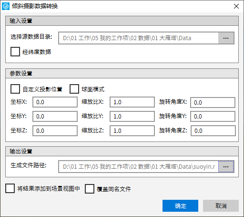
Task: Close the 倾斜摄影数据转换 dialog
Action: [x=236, y=6]
